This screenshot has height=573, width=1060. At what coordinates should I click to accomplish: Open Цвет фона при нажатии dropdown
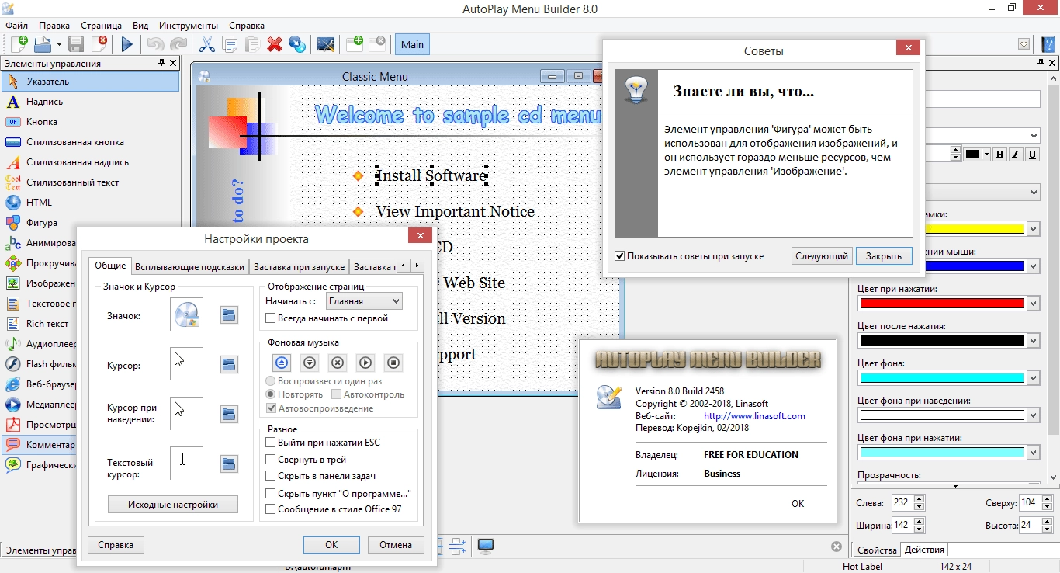point(1033,453)
